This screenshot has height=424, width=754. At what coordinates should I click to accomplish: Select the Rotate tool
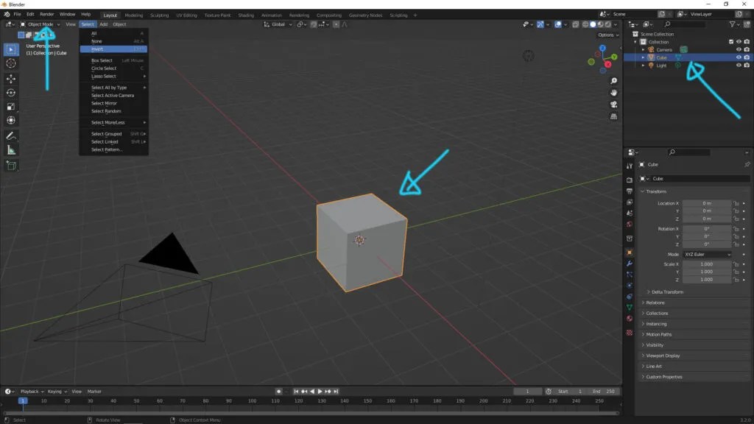10,92
